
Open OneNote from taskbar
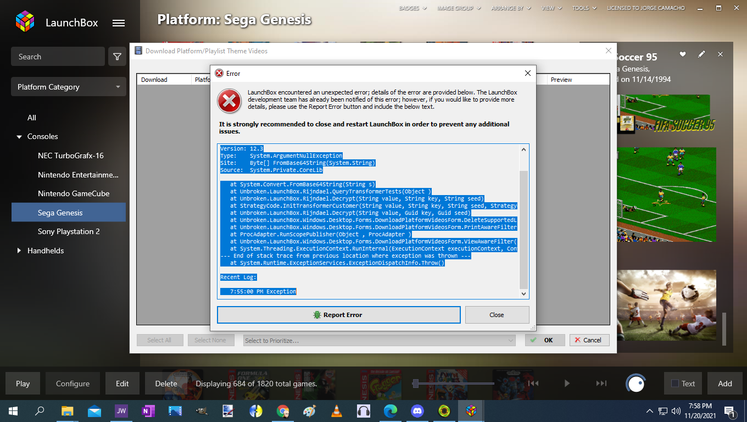(148, 411)
